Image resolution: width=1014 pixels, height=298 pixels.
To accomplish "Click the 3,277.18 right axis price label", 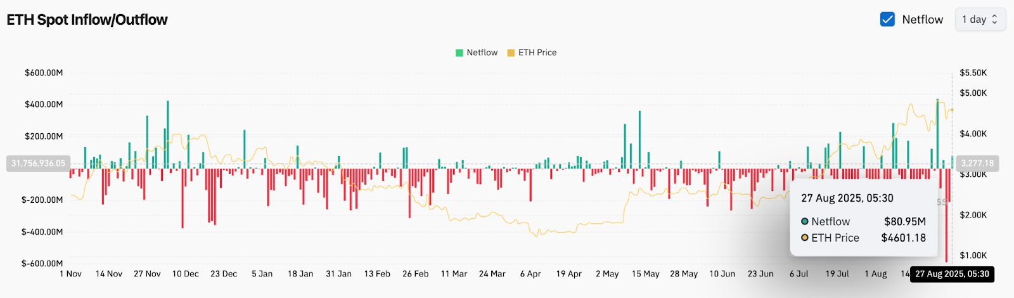I will pyautogui.click(x=976, y=164).
